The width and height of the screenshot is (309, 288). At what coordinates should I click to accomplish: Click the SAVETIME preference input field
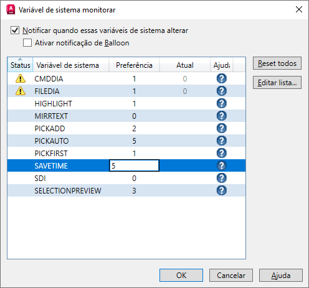pyautogui.click(x=134, y=165)
